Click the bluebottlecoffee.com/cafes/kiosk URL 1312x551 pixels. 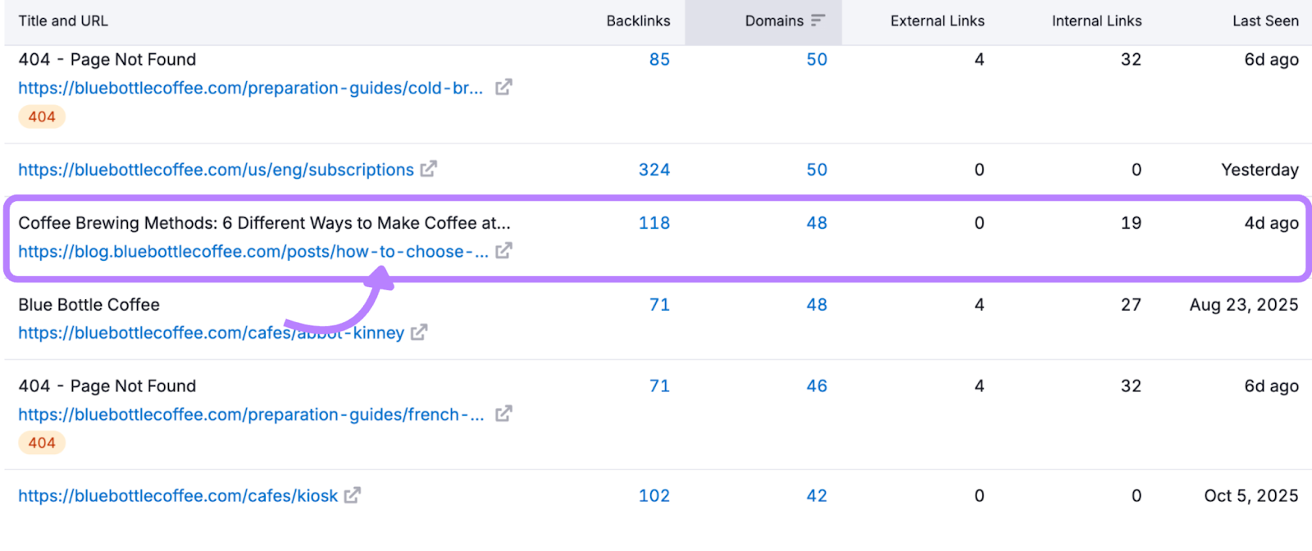pos(178,496)
